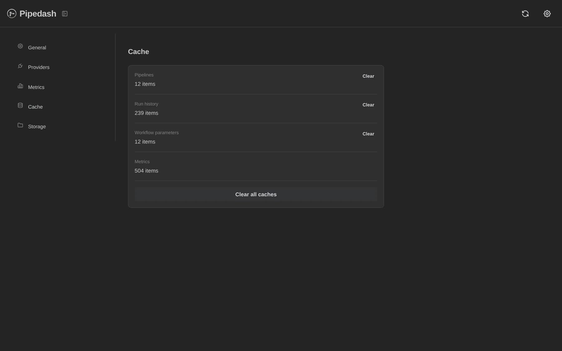Click the Run history label

146,104
